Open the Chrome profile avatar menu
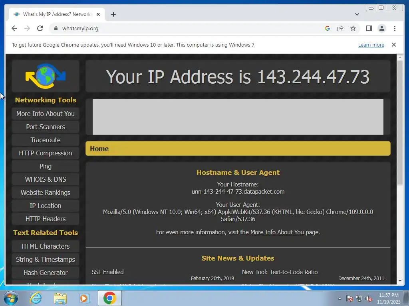 (381, 28)
